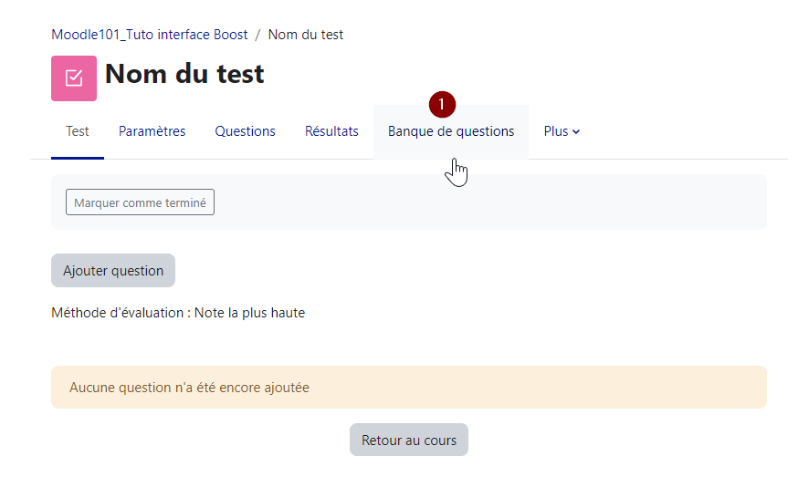
Task: Open the Paramètres tab
Action: click(x=152, y=131)
